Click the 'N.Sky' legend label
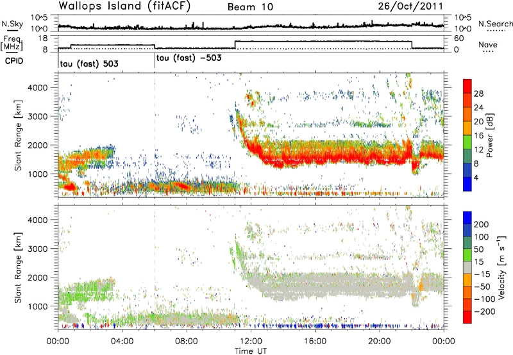The width and height of the screenshot is (513, 355). pyautogui.click(x=12, y=24)
